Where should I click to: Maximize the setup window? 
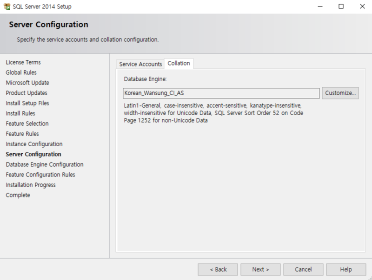341,7
